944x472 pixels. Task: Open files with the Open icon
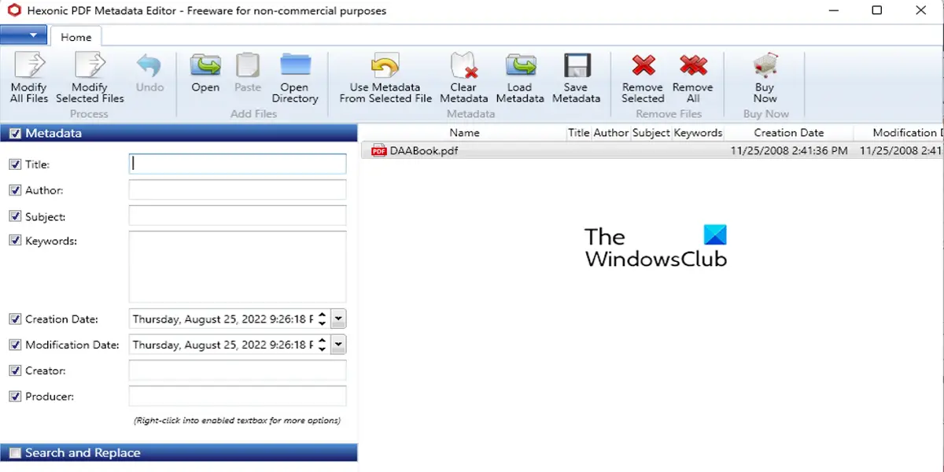(x=205, y=65)
